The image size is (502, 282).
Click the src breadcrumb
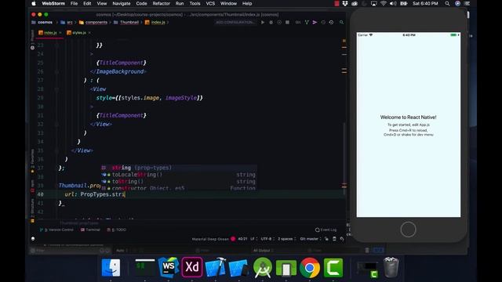click(x=67, y=23)
